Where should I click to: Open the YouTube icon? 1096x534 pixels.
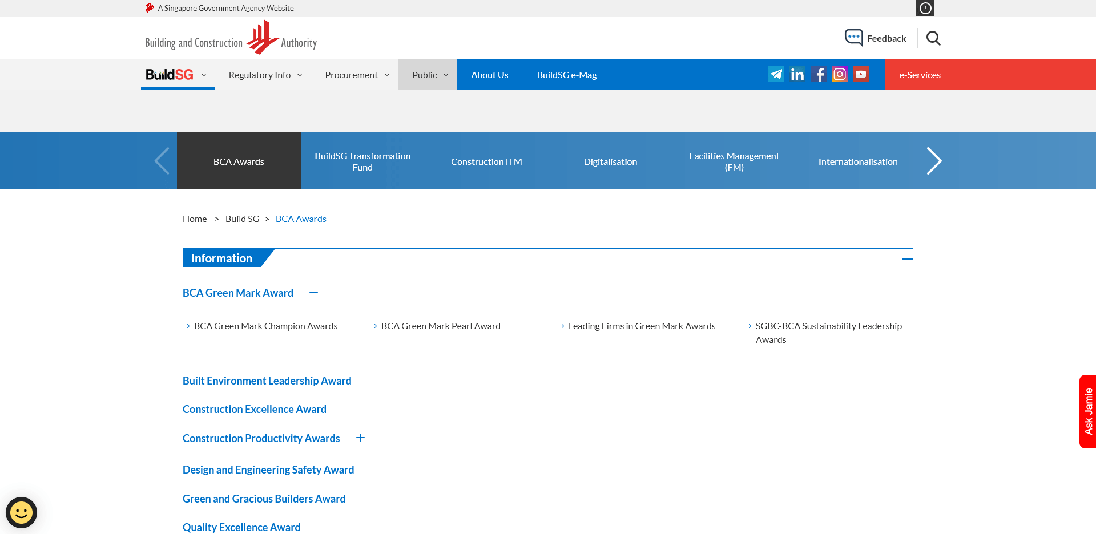point(861,74)
